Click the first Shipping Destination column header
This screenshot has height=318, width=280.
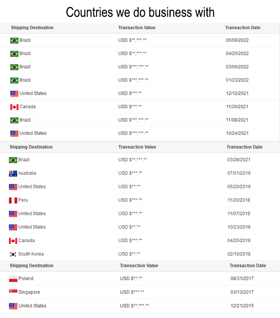click(32, 28)
